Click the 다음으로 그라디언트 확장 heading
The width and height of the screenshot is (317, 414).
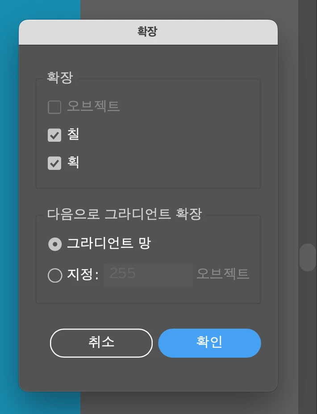[124, 214]
